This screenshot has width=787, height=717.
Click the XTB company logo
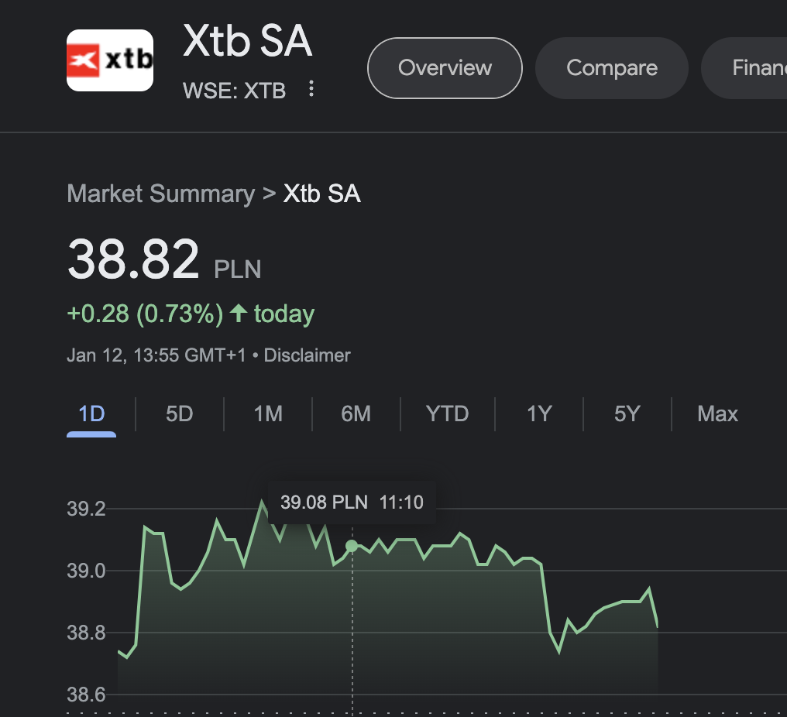tap(110, 60)
